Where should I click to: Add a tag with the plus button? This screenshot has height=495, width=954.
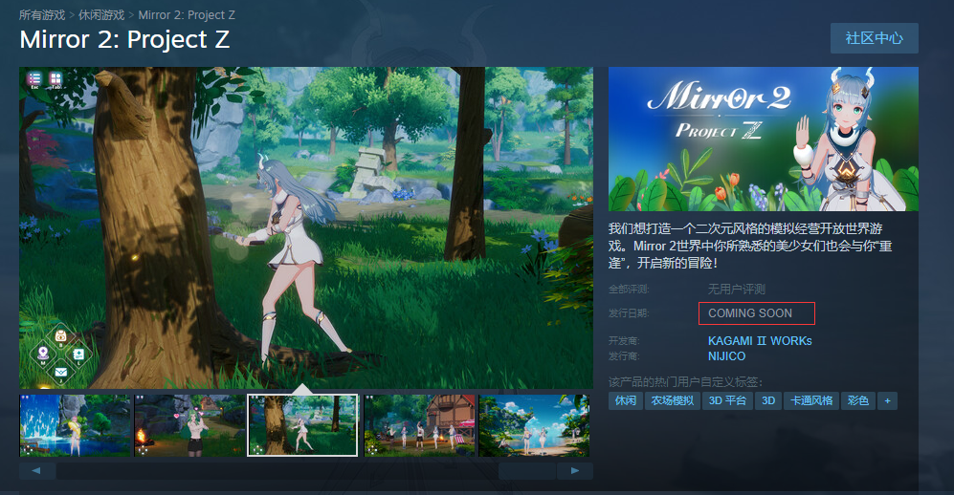pyautogui.click(x=887, y=400)
